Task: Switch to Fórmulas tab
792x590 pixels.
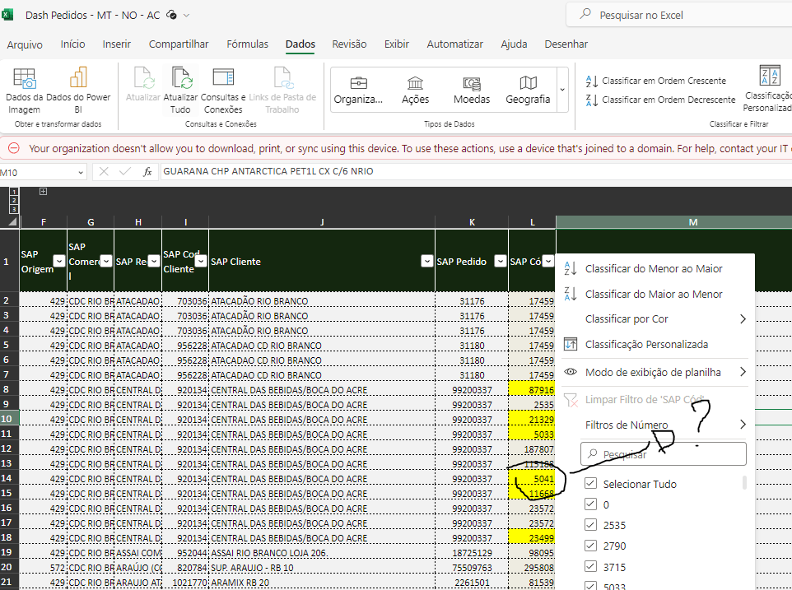Action: (248, 44)
